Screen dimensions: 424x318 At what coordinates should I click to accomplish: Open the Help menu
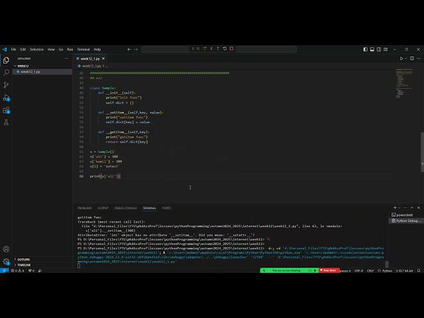[x=97, y=50]
